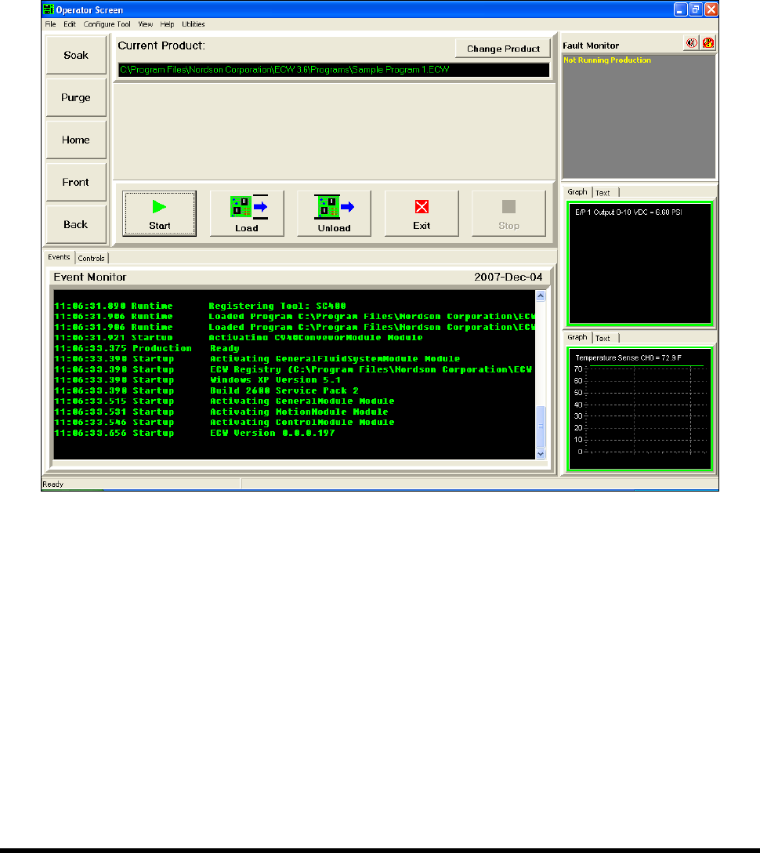Click the Exit button with red X
Screen dimensions: 760x853
422,213
